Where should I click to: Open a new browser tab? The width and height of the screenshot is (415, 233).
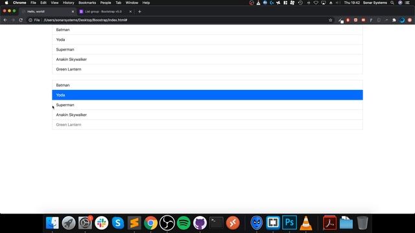pyautogui.click(x=139, y=12)
